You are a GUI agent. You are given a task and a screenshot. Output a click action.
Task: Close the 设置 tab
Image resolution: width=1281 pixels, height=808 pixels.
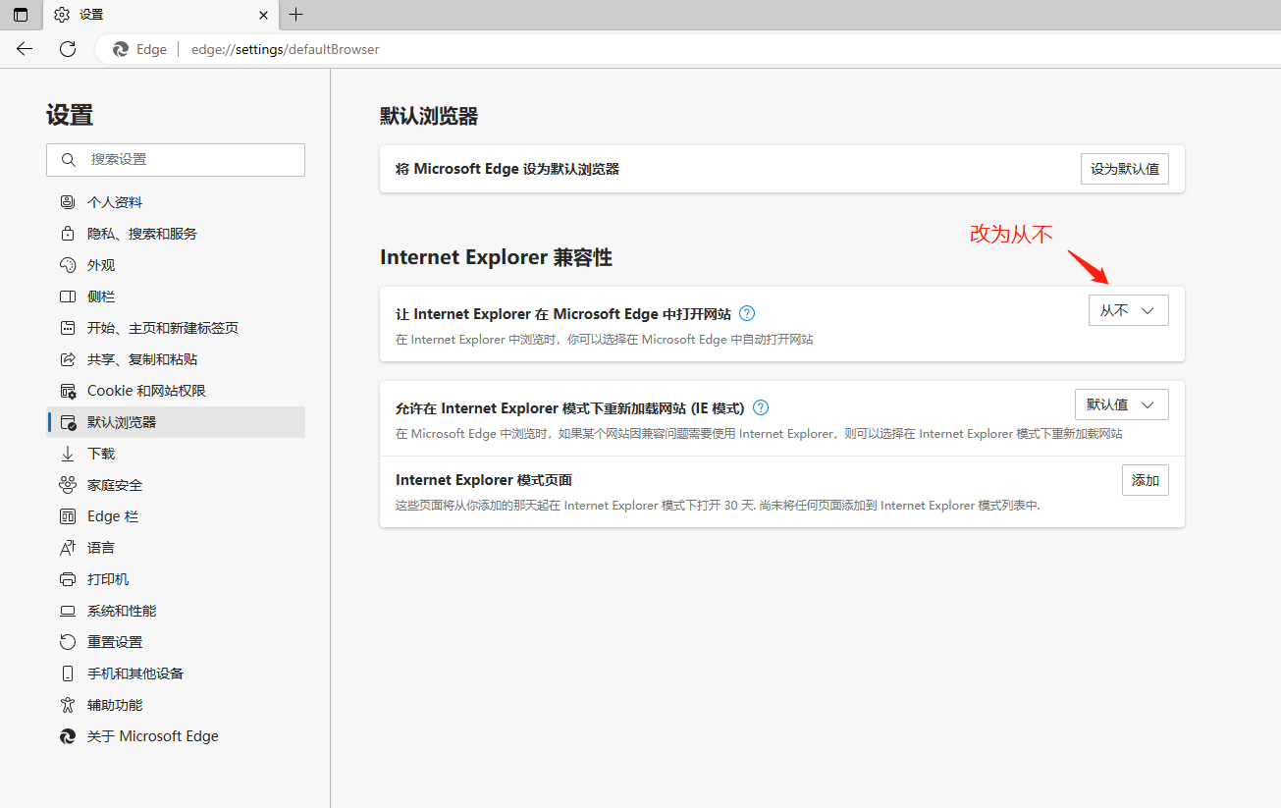[263, 15]
